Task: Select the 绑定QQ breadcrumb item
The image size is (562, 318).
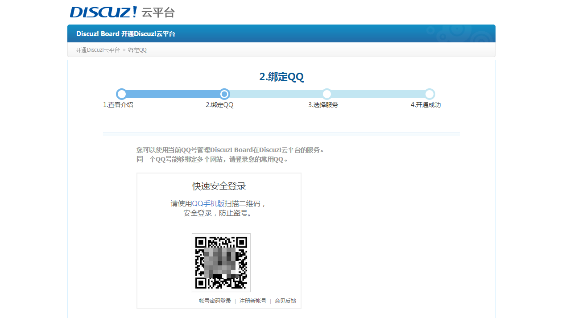Action: click(x=137, y=50)
